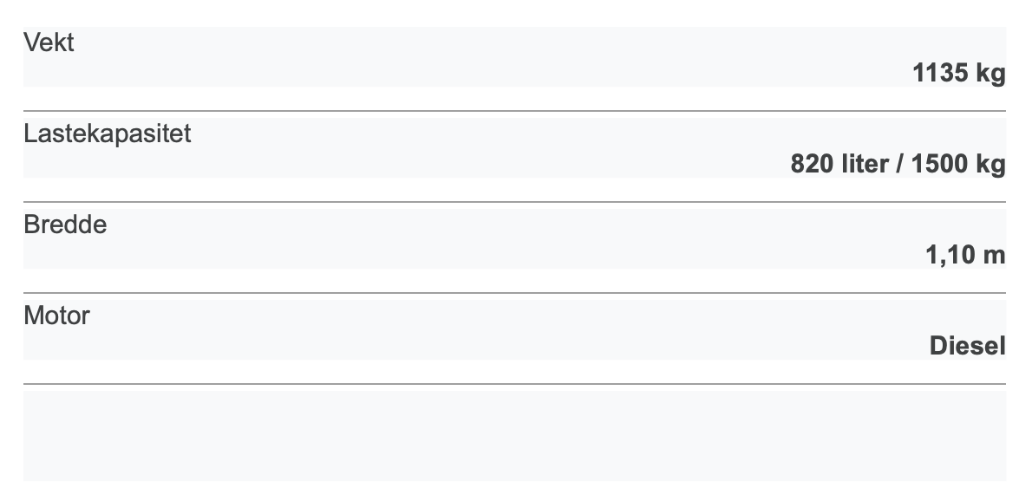This screenshot has height=501, width=1032.
Task: Click the Motor label
Action: click(56, 316)
